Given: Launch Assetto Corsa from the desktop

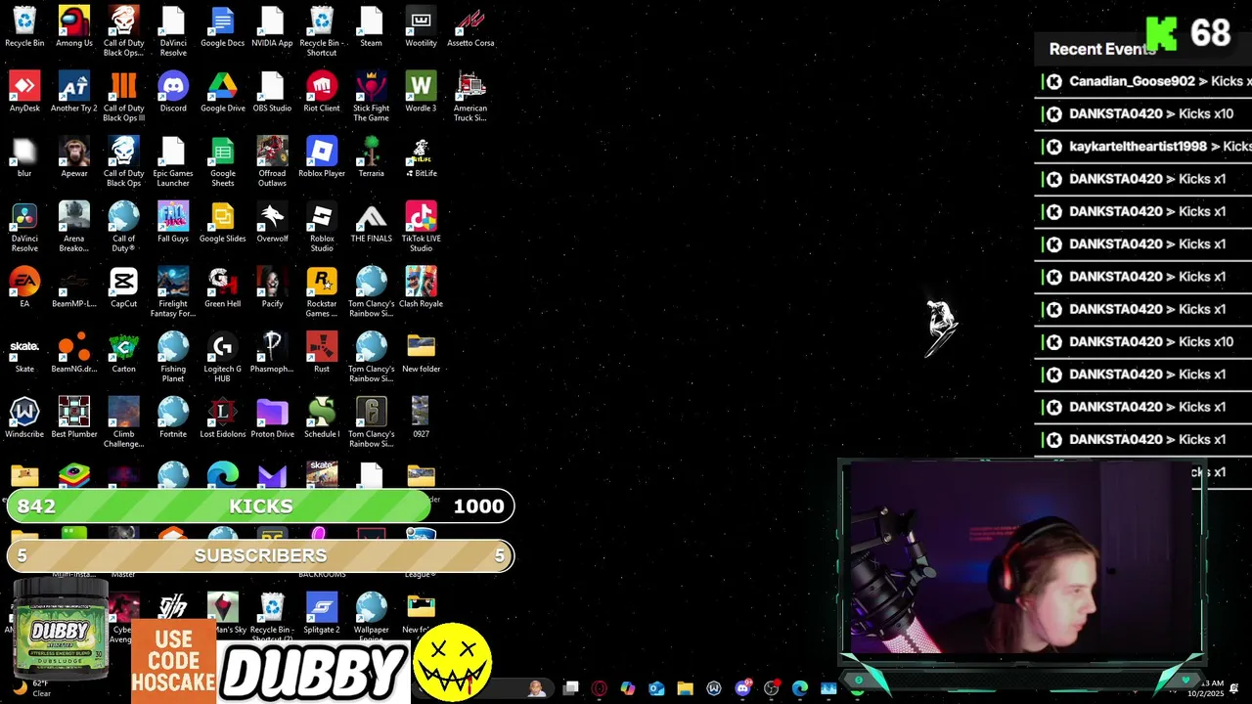Looking at the screenshot, I should [x=470, y=26].
